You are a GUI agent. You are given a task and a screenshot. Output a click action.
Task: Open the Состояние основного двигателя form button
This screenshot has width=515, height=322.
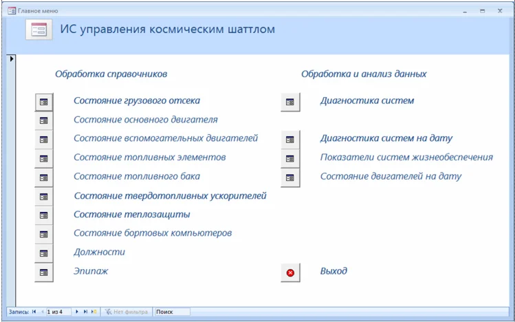click(44, 120)
